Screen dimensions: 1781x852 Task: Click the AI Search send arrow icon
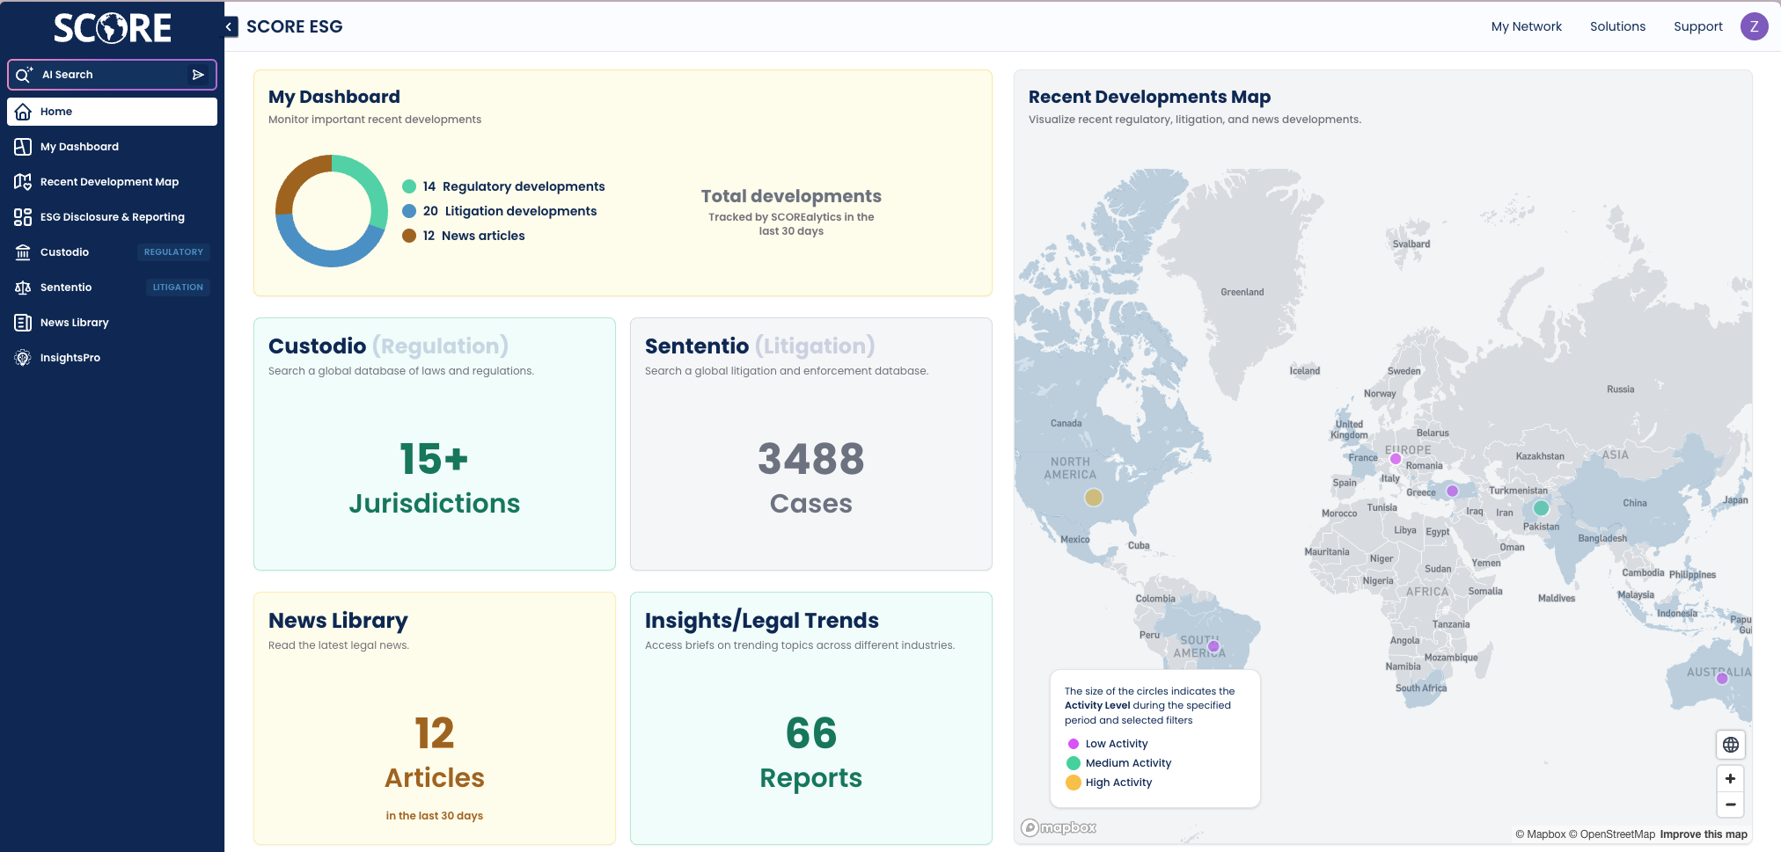pyautogui.click(x=198, y=75)
